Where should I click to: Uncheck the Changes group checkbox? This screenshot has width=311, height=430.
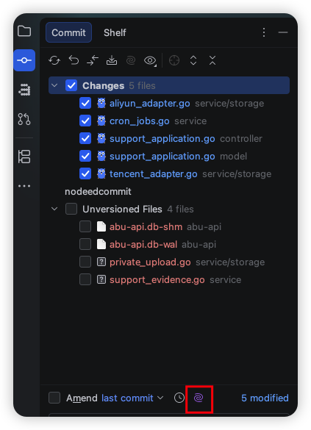coord(71,85)
